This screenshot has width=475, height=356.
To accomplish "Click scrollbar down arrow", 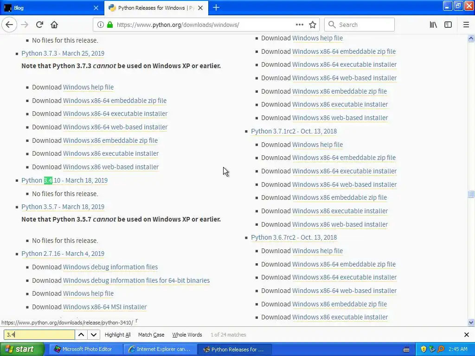I will 471,323.
